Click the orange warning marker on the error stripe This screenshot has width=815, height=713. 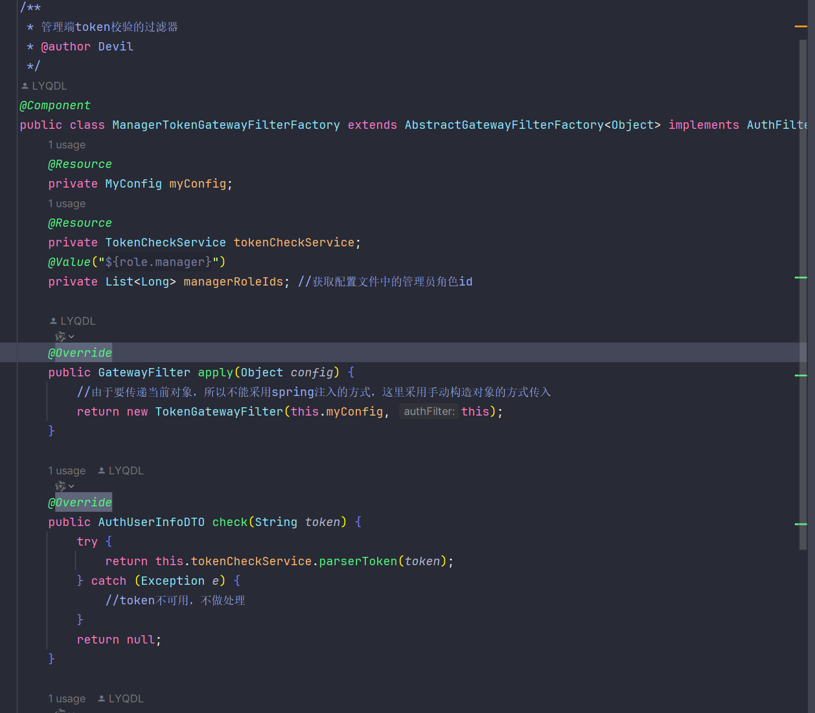point(801,26)
